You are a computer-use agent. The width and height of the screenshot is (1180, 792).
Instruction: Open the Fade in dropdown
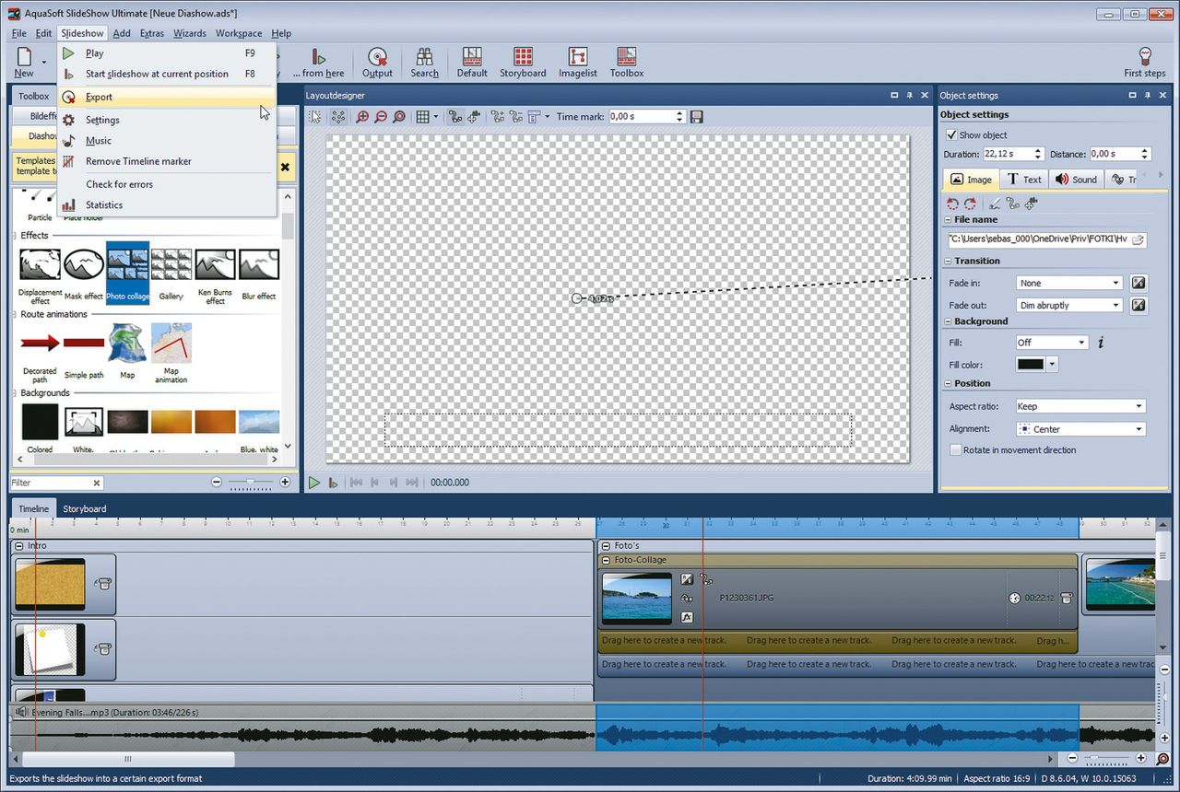coord(1069,284)
